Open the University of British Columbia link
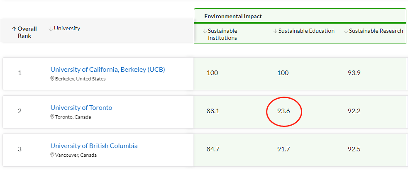Screen dimensions: 408x170 [94, 146]
